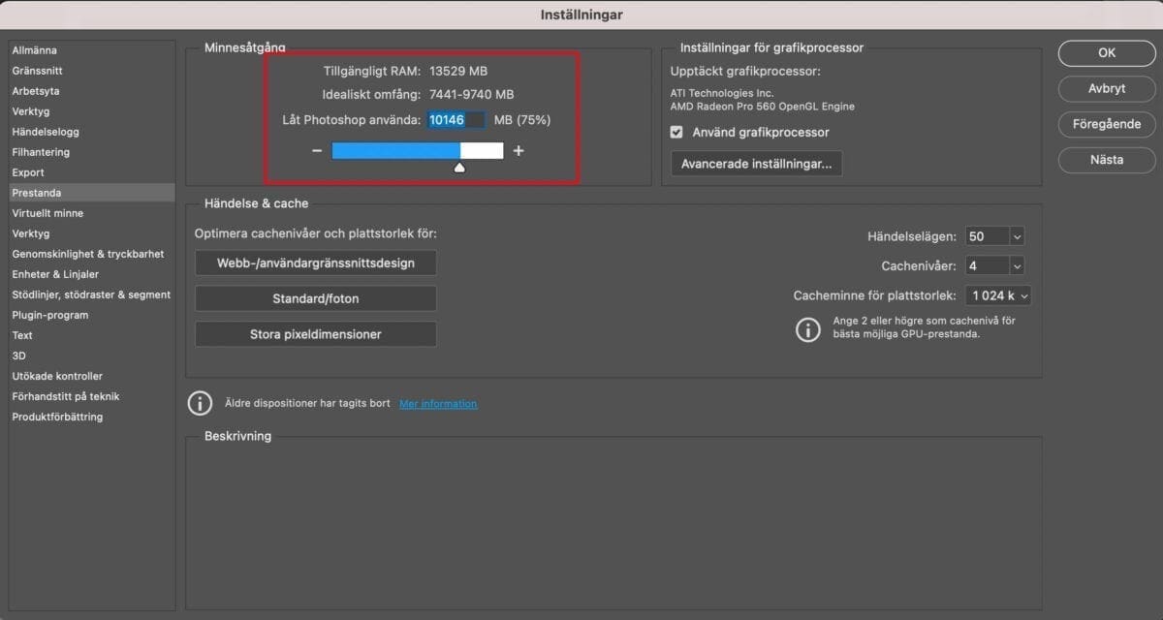
Task: Click the minus icon beside memory slider
Action: pyautogui.click(x=317, y=151)
